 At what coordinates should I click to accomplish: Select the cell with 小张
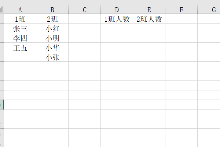pos(52,57)
